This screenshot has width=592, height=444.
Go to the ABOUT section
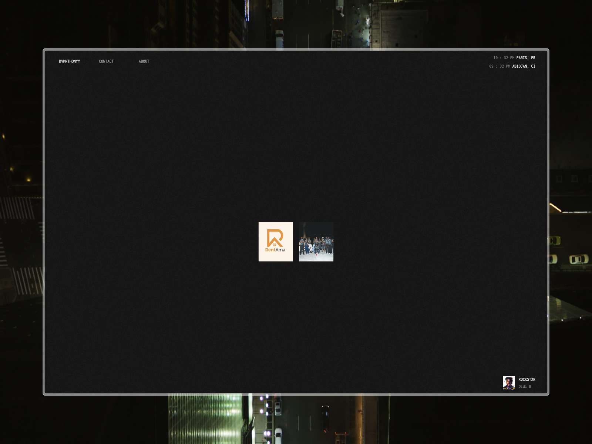tap(144, 61)
